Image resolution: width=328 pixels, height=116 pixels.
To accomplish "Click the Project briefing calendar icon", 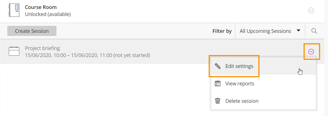I will pos(14,51).
